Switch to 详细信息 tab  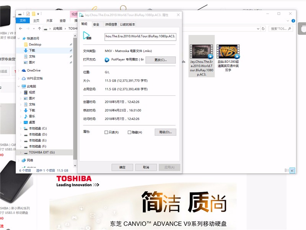111,24
